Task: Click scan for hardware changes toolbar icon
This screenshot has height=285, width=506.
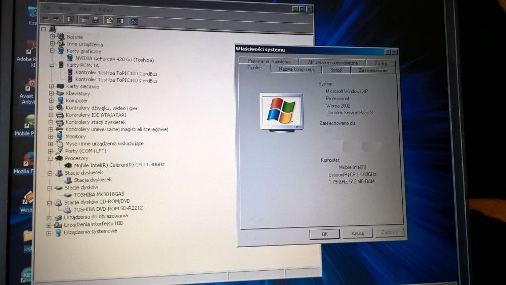Action: (134, 21)
